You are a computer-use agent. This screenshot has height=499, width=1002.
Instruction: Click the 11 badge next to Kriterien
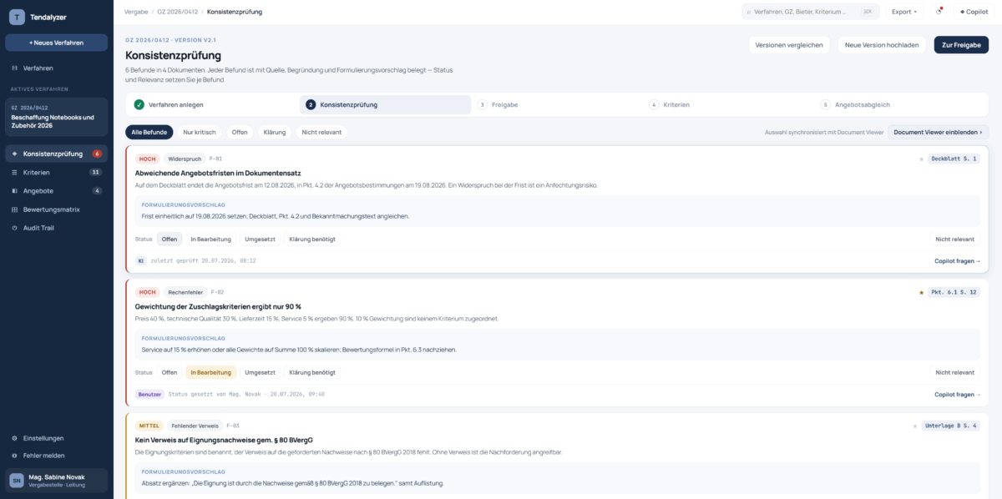pos(95,172)
